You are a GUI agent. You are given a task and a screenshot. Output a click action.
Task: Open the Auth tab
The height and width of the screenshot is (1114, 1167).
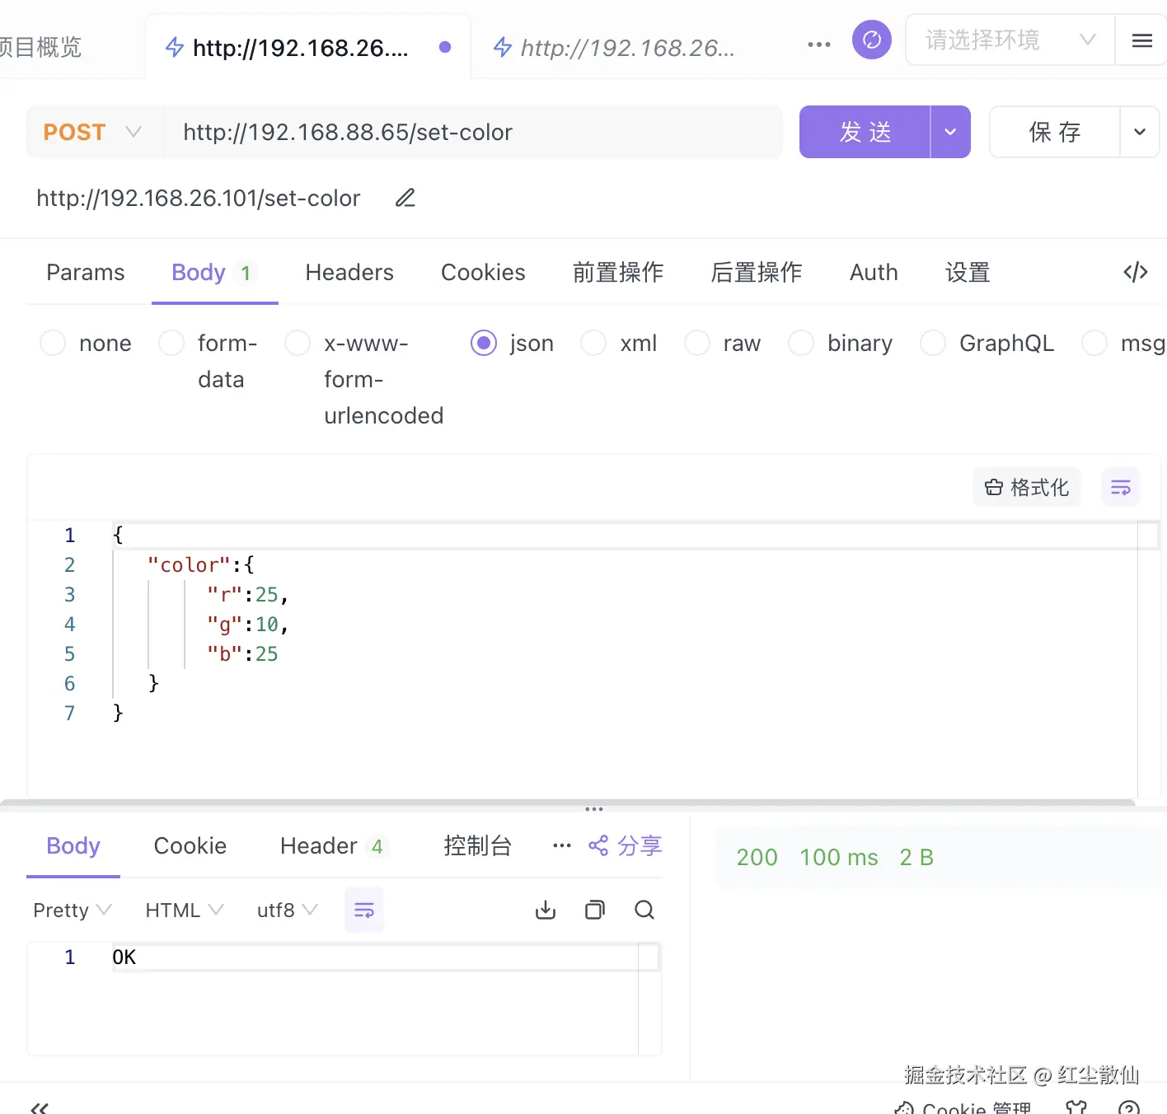(874, 272)
